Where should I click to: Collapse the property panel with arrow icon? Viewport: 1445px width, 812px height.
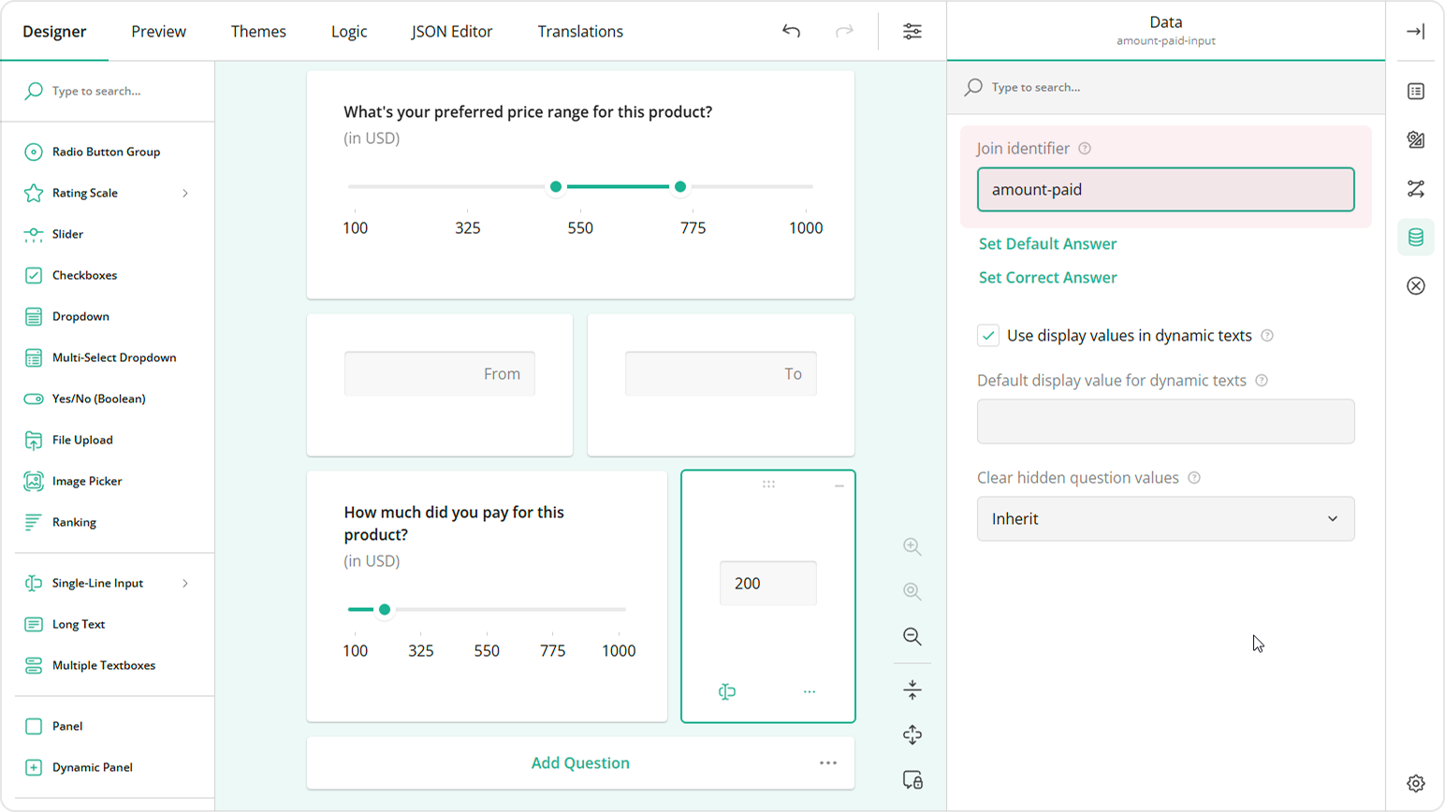click(1415, 31)
